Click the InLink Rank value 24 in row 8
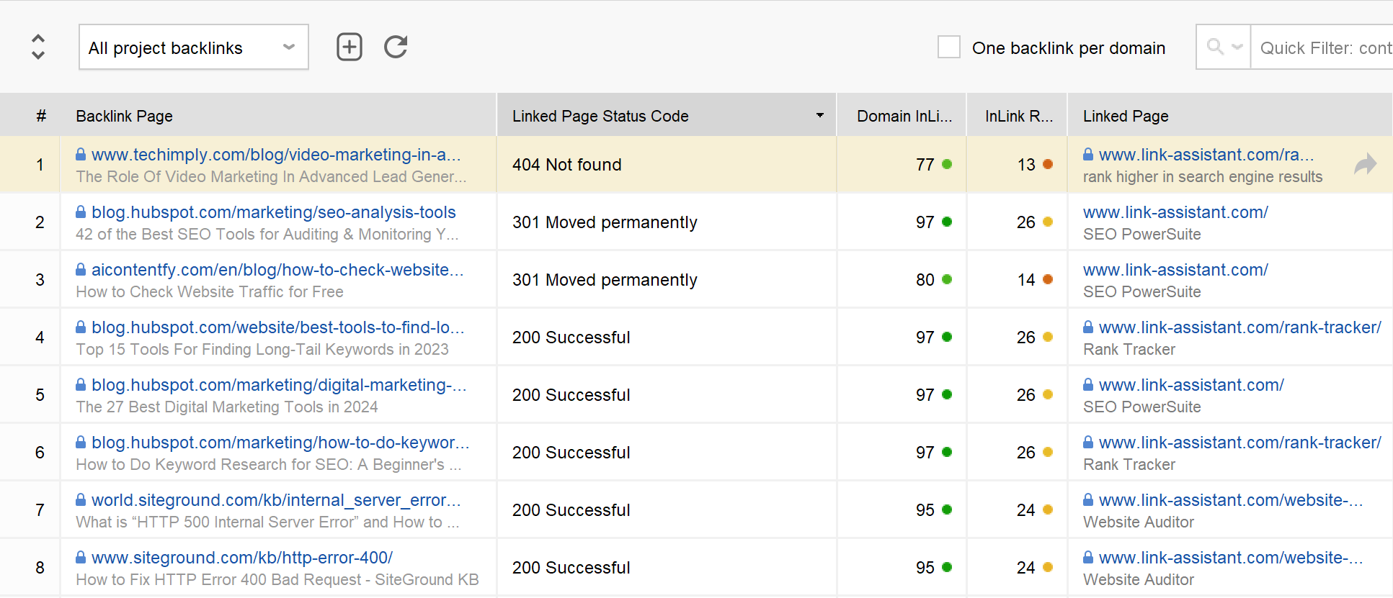 tap(1026, 568)
